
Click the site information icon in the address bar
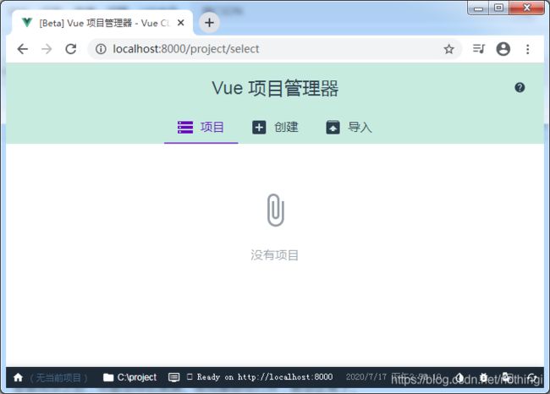(x=101, y=49)
